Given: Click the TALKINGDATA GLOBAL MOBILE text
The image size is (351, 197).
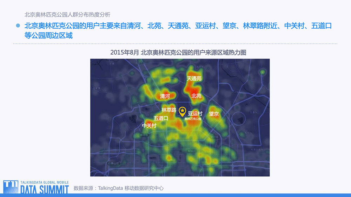Looking at the screenshot, I should (x=45, y=182).
